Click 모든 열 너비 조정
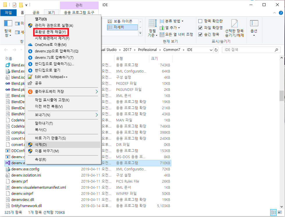This screenshot has width=285, height=217. click(x=176, y=34)
